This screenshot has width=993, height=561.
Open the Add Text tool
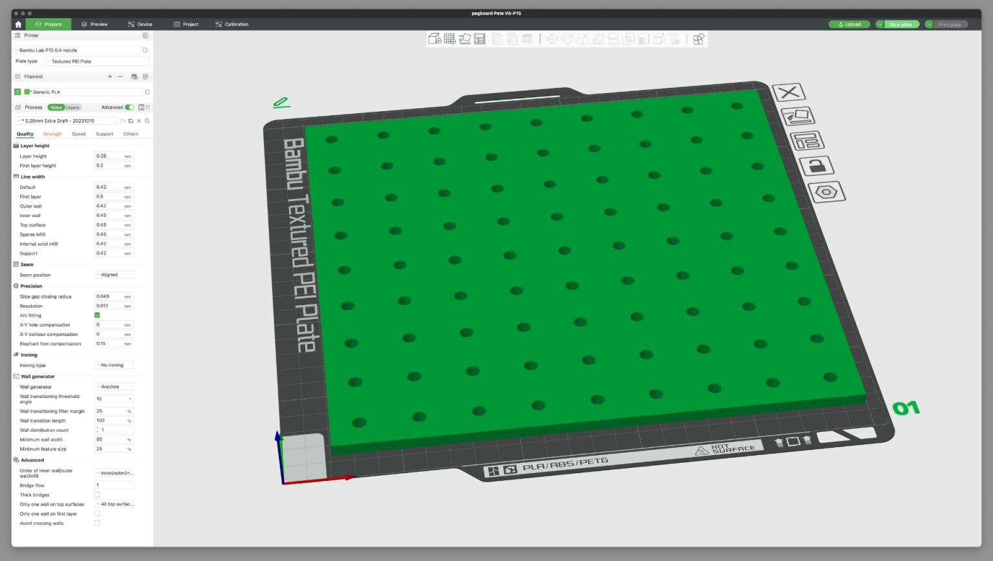pos(674,39)
